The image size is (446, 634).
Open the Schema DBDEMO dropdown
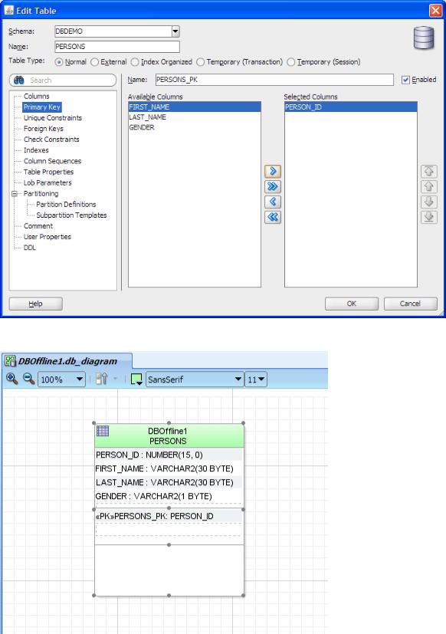tap(175, 31)
